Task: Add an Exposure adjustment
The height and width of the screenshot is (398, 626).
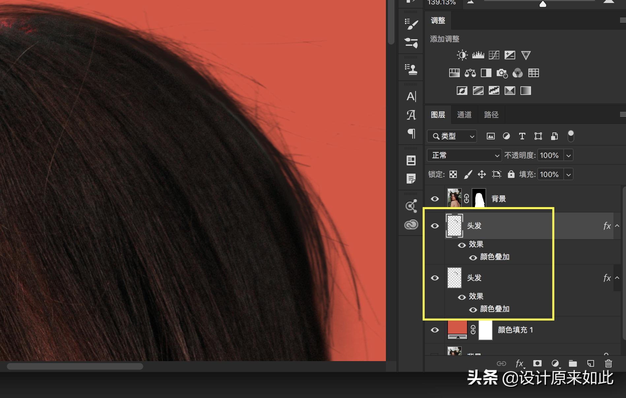Action: (x=510, y=55)
